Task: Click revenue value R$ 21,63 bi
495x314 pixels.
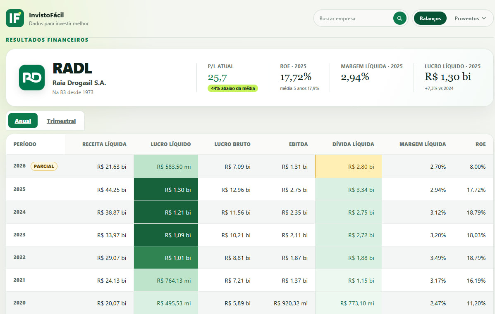Action: coord(111,167)
